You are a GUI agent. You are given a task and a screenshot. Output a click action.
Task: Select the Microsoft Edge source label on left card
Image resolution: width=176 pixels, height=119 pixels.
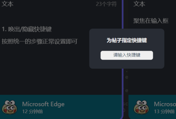43,104
